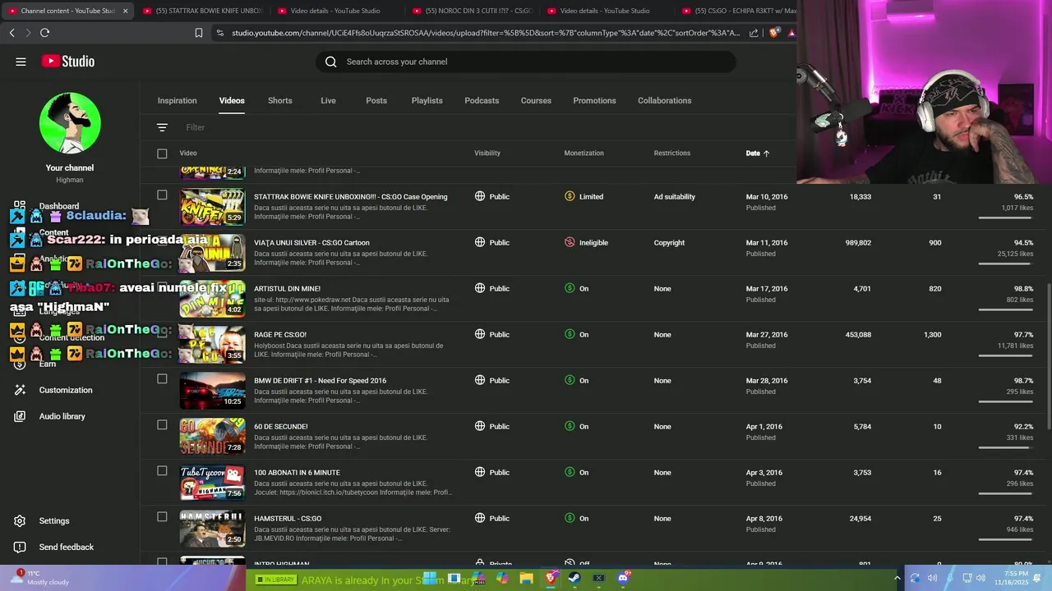
Task: Switch to the Inspiration tab
Action: click(x=177, y=100)
